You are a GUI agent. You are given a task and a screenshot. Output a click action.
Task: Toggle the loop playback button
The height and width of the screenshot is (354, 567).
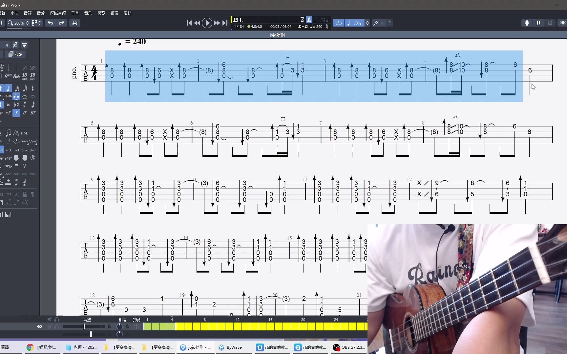click(339, 23)
